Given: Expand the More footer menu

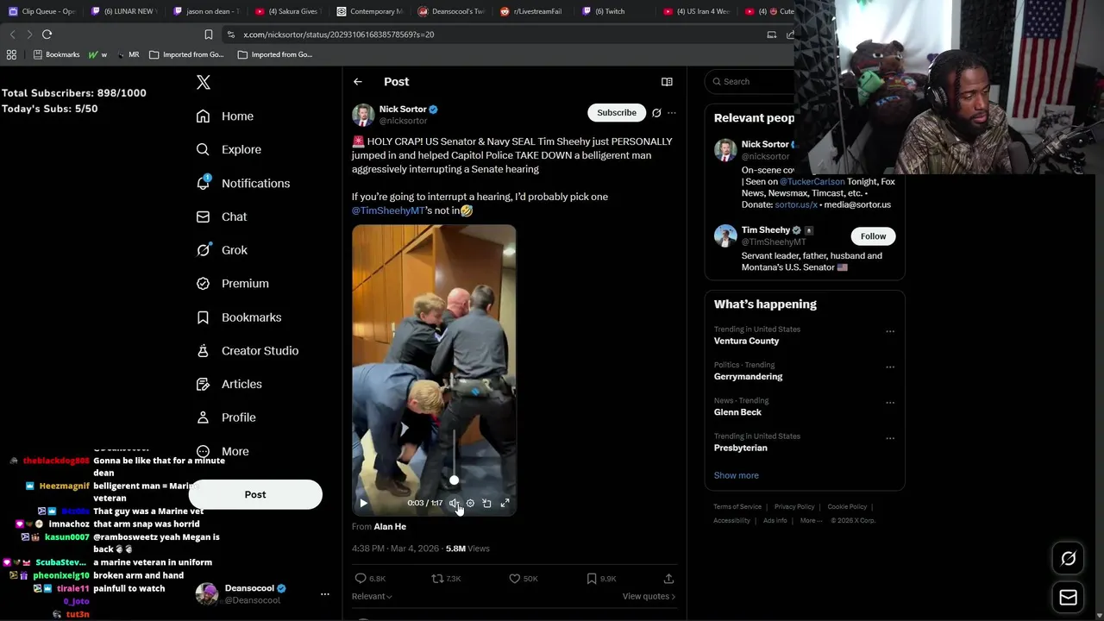Looking at the screenshot, I should pyautogui.click(x=811, y=521).
